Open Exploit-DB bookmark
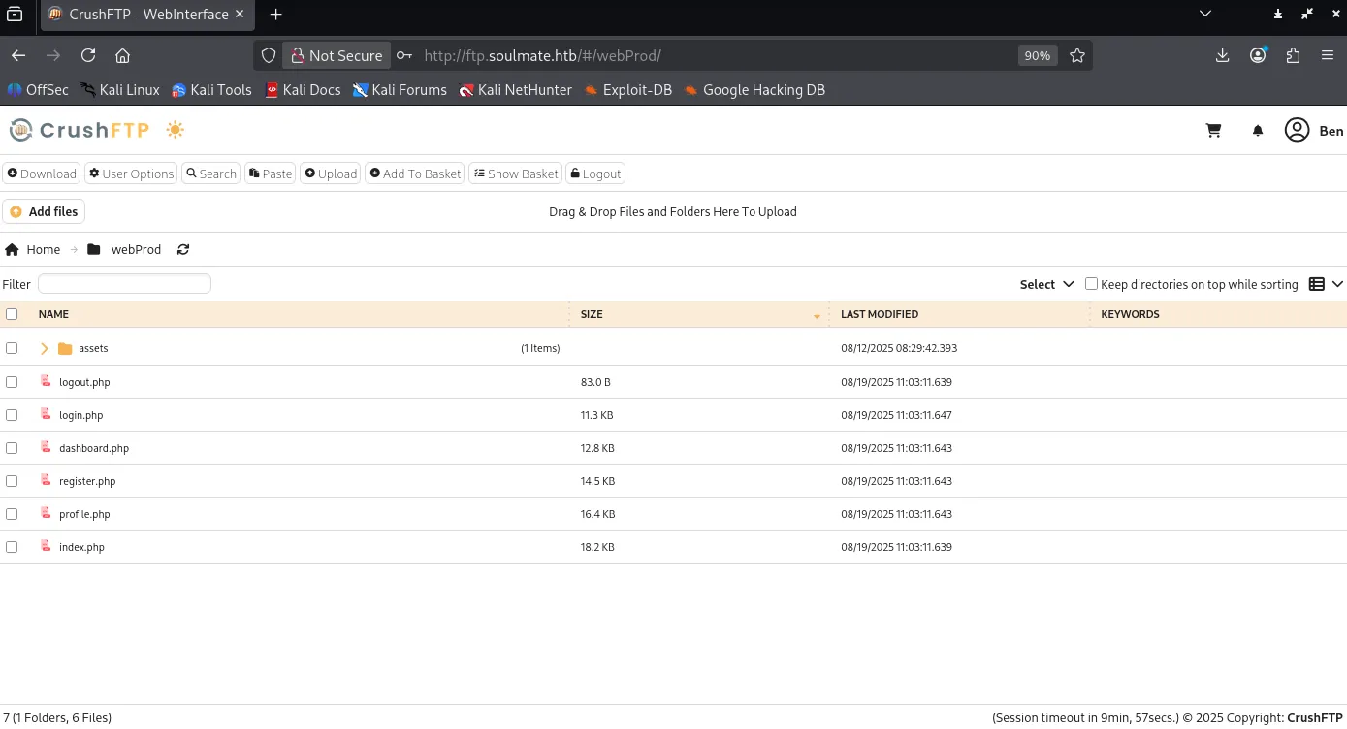The height and width of the screenshot is (729, 1347). [x=627, y=90]
